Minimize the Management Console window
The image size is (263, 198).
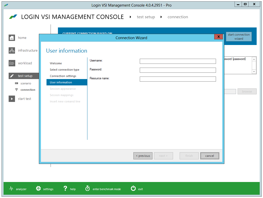238,4
